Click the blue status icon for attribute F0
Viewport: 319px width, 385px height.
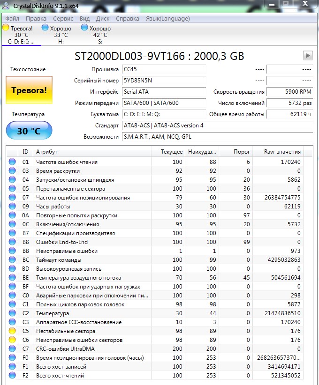[12, 357]
